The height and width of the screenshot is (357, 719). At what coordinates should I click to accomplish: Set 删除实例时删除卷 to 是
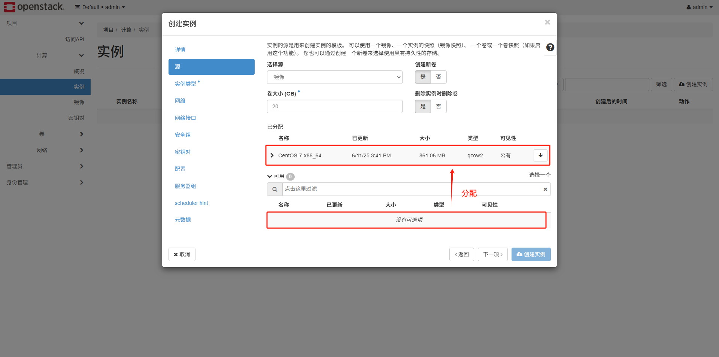423,106
